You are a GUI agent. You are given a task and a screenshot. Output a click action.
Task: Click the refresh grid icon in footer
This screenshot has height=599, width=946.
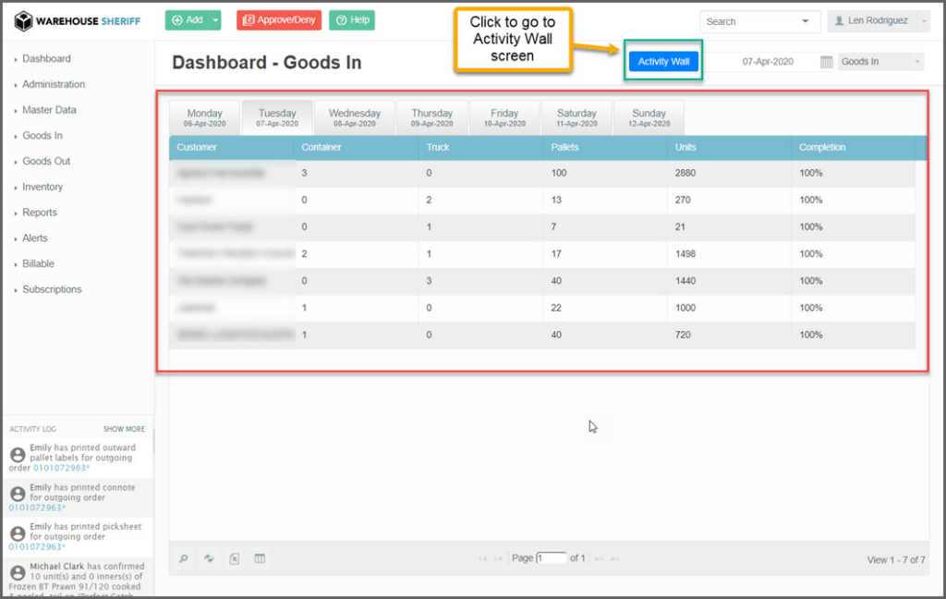(x=209, y=558)
